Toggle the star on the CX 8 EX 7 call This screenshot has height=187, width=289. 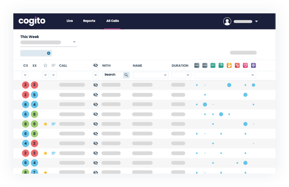(45, 172)
